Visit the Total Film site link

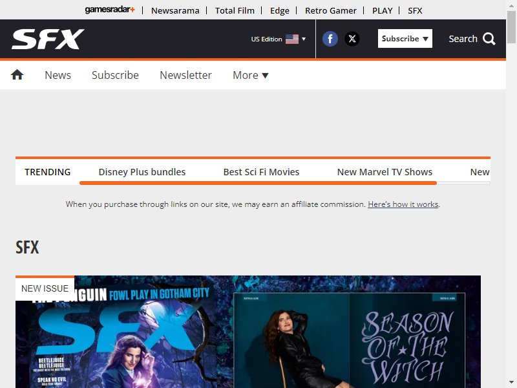point(235,10)
